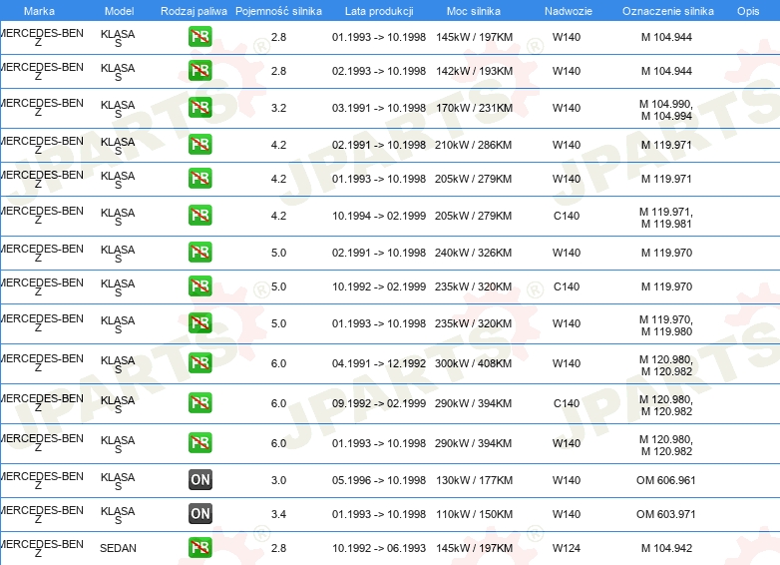
Task: Click W140 body cell in the 300kW / 408KM row
Action: (x=567, y=363)
